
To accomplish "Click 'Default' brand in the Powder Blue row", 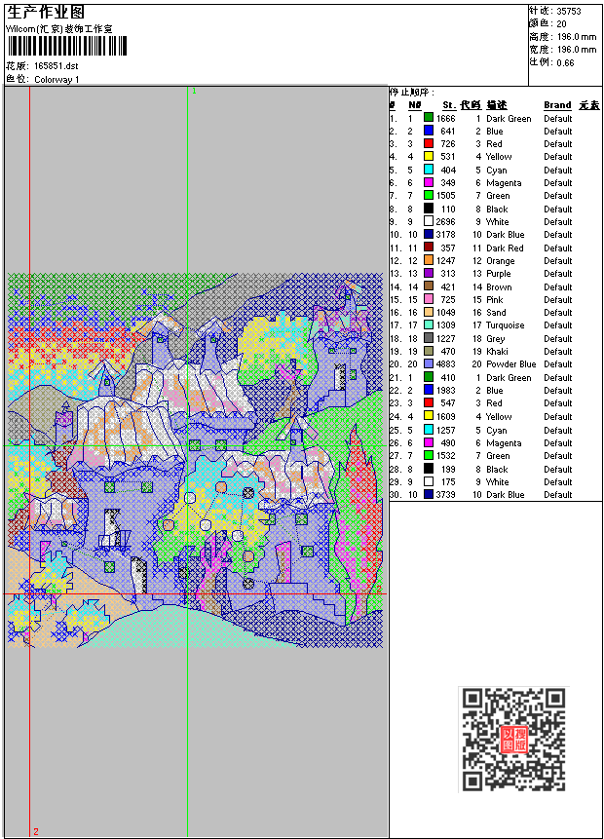I will point(558,364).
